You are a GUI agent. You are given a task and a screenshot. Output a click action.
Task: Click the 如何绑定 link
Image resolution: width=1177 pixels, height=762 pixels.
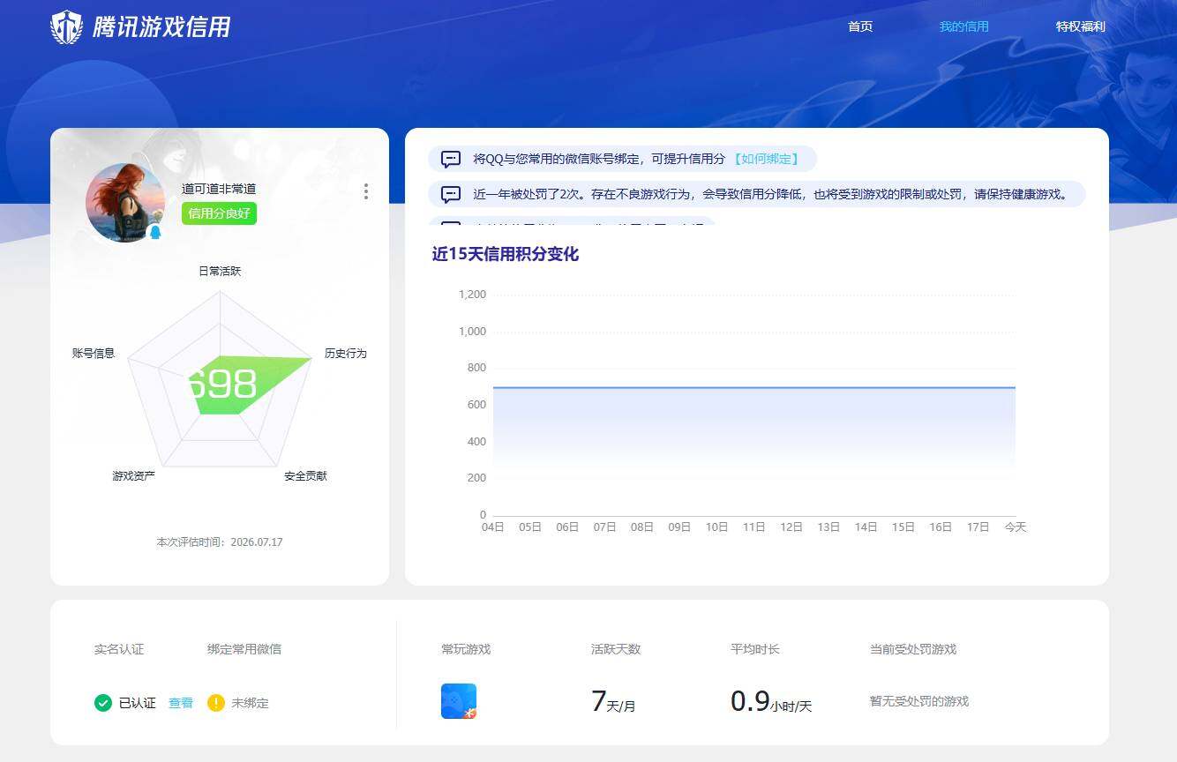[x=766, y=159]
